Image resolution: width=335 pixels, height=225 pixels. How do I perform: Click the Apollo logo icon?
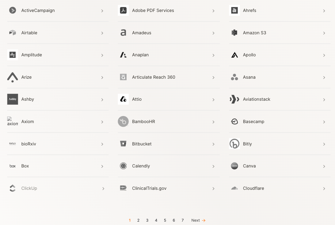click(234, 55)
